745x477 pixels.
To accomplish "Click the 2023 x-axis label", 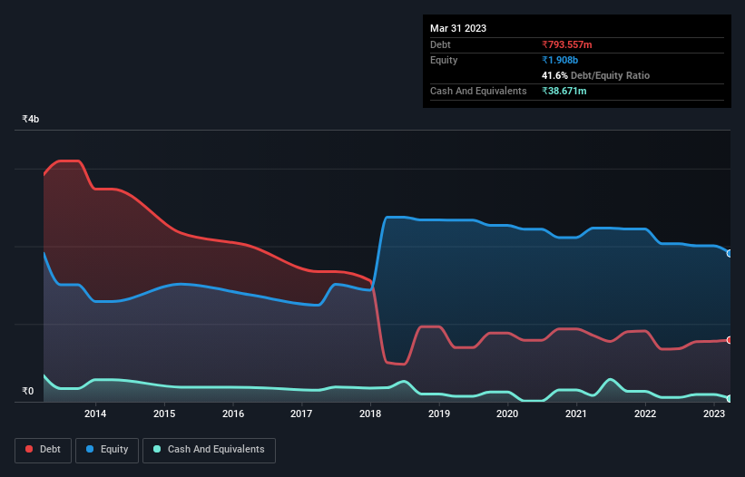I will (713, 414).
